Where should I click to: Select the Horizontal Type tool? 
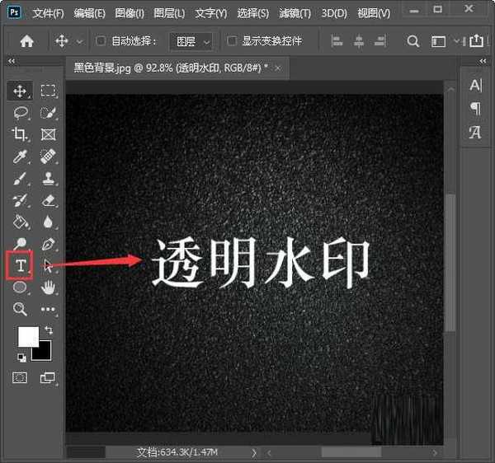[x=20, y=265]
